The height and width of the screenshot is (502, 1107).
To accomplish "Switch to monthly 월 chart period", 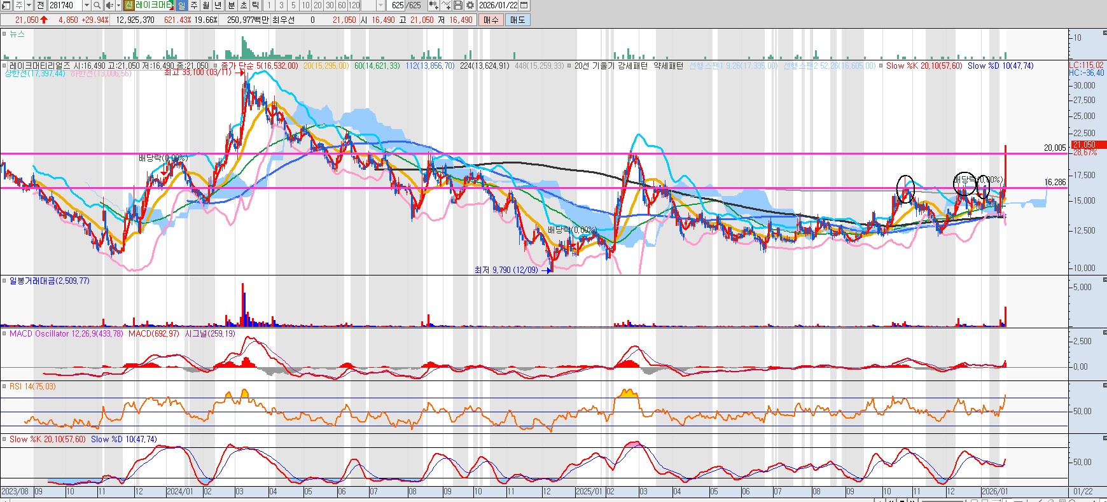I will click(x=206, y=5).
